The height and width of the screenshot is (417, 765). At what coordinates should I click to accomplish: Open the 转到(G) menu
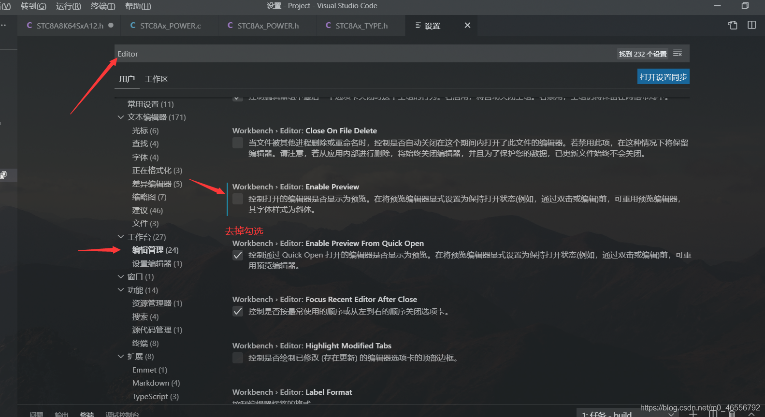(x=33, y=6)
